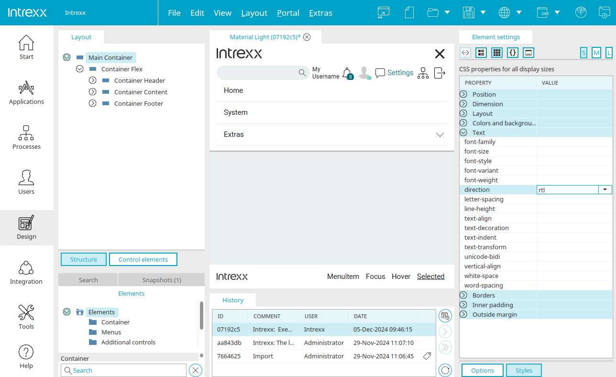Click the Styles button
Image resolution: width=616 pixels, height=377 pixels.
click(524, 370)
